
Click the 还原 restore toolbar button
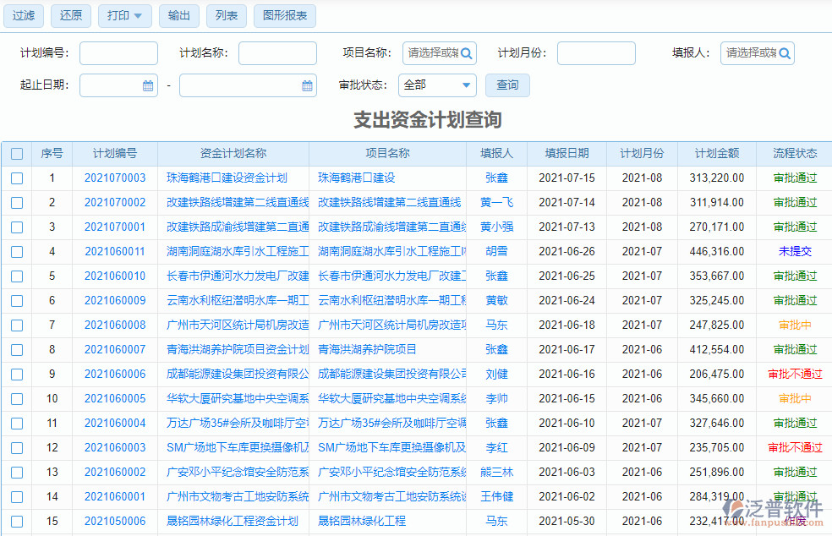tap(70, 16)
